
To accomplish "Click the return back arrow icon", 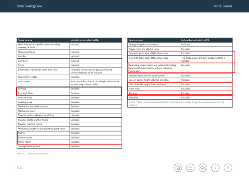I will 203,168.
